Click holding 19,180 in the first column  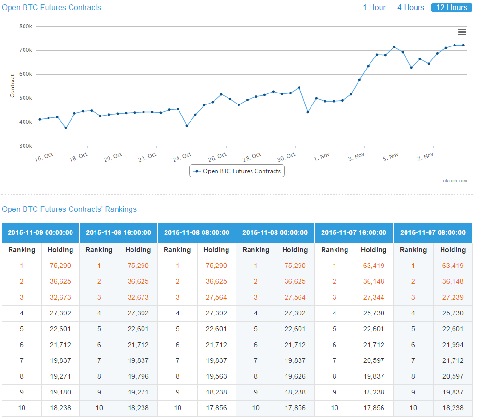click(x=60, y=393)
